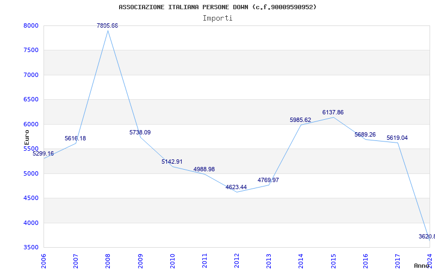The height and width of the screenshot is (271, 435).
Task: Click the data label 7895.66
Action: coord(107,25)
